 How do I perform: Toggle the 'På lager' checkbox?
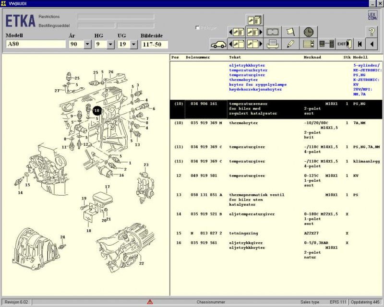tap(198, 28)
